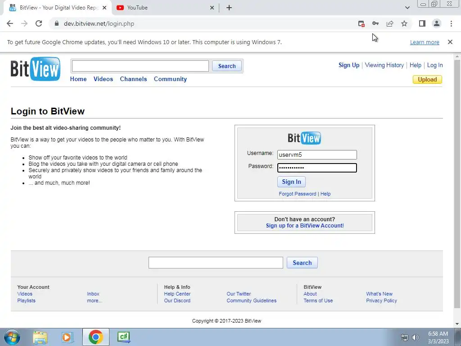The height and width of the screenshot is (346, 461).
Task: Click the Username input field
Action: (317, 155)
